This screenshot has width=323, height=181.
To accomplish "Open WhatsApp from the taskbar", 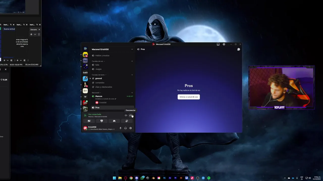I will click(142, 178).
